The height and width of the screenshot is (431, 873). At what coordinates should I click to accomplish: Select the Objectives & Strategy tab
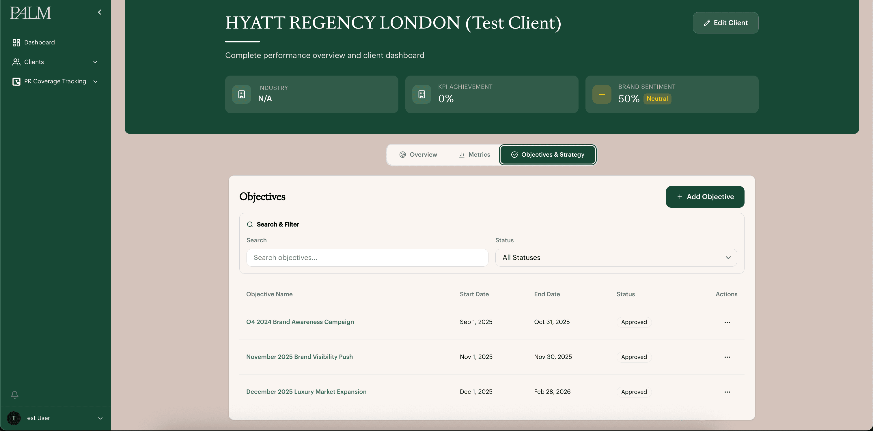[x=548, y=155]
